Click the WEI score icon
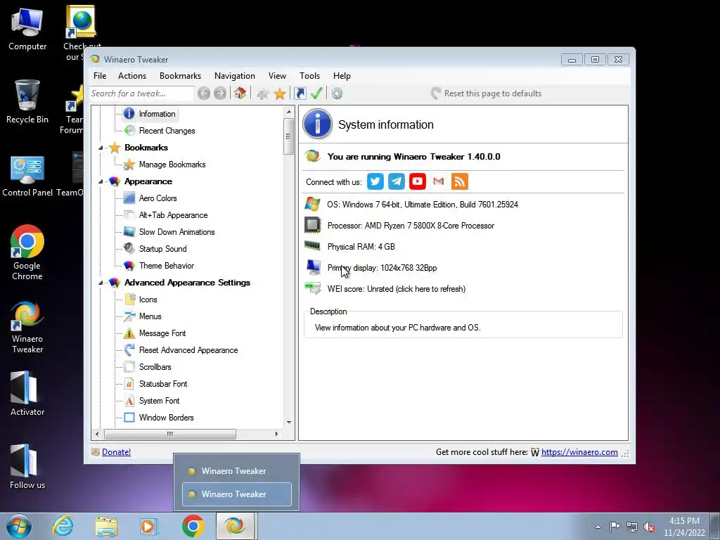 pos(313,288)
